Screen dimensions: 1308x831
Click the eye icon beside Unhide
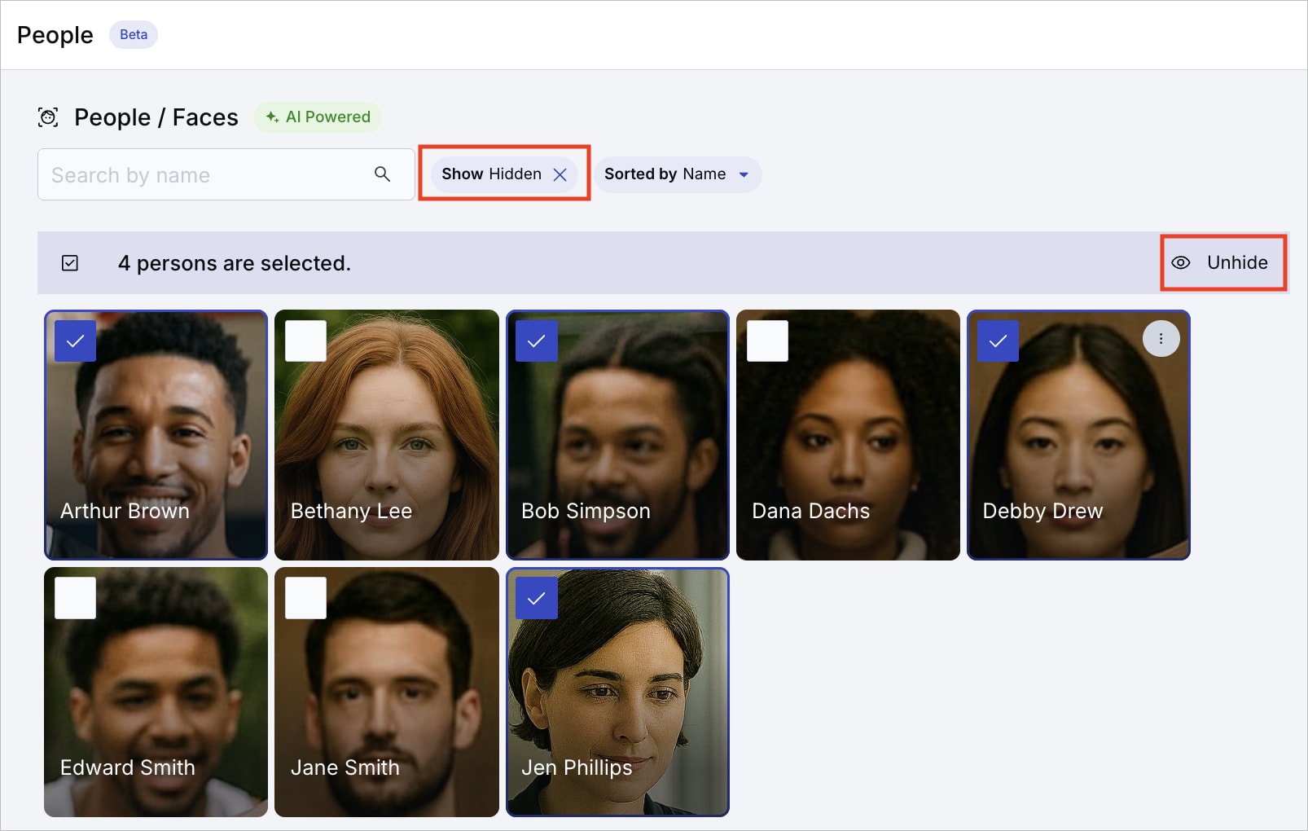[1181, 262]
